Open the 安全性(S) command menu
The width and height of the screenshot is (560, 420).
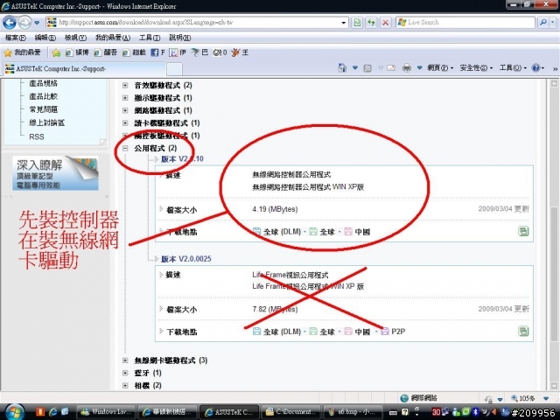476,67
